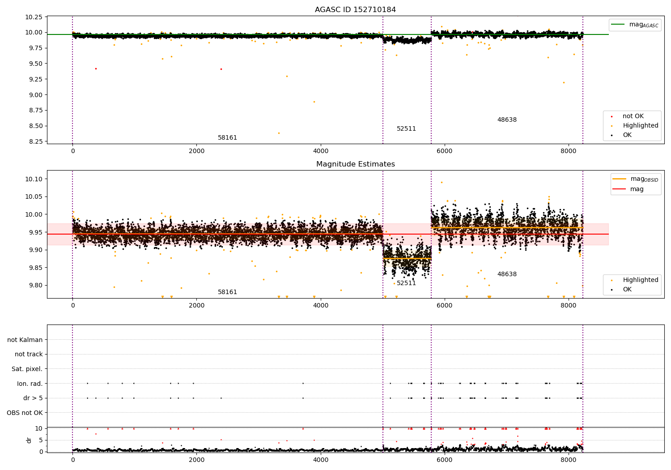Click the "58161" annotation in the top plot
The width and height of the screenshot is (671, 470).
(227, 138)
